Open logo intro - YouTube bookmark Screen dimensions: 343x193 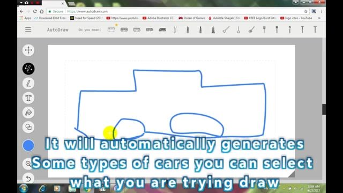(296, 18)
